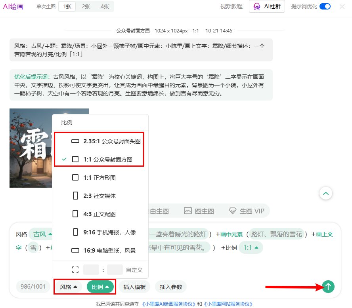
Task: Click the wide rectangle icon for 2.35:1
Action: point(75,141)
